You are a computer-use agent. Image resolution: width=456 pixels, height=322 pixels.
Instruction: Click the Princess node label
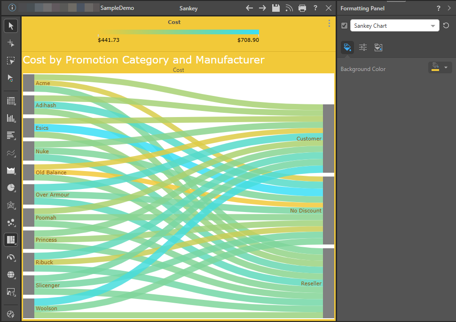click(46, 240)
